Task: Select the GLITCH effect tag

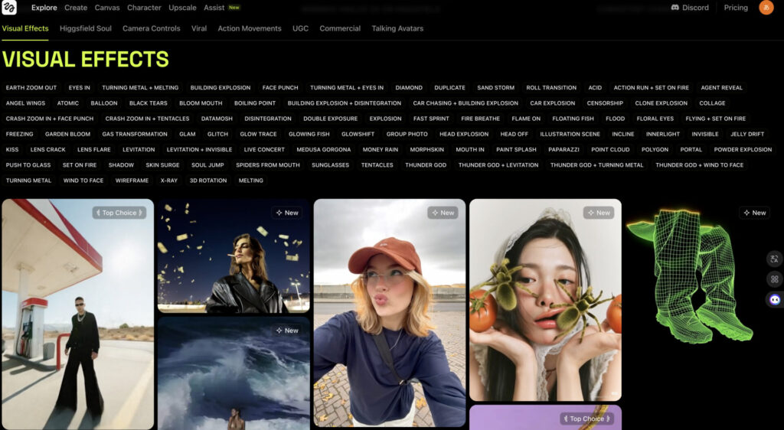Action: tap(217, 134)
